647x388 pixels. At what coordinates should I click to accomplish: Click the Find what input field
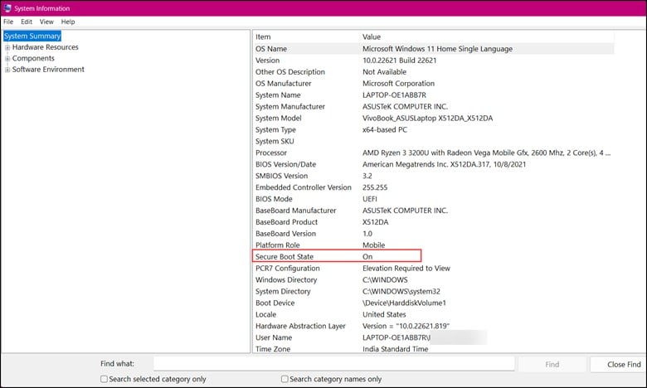pos(333,364)
